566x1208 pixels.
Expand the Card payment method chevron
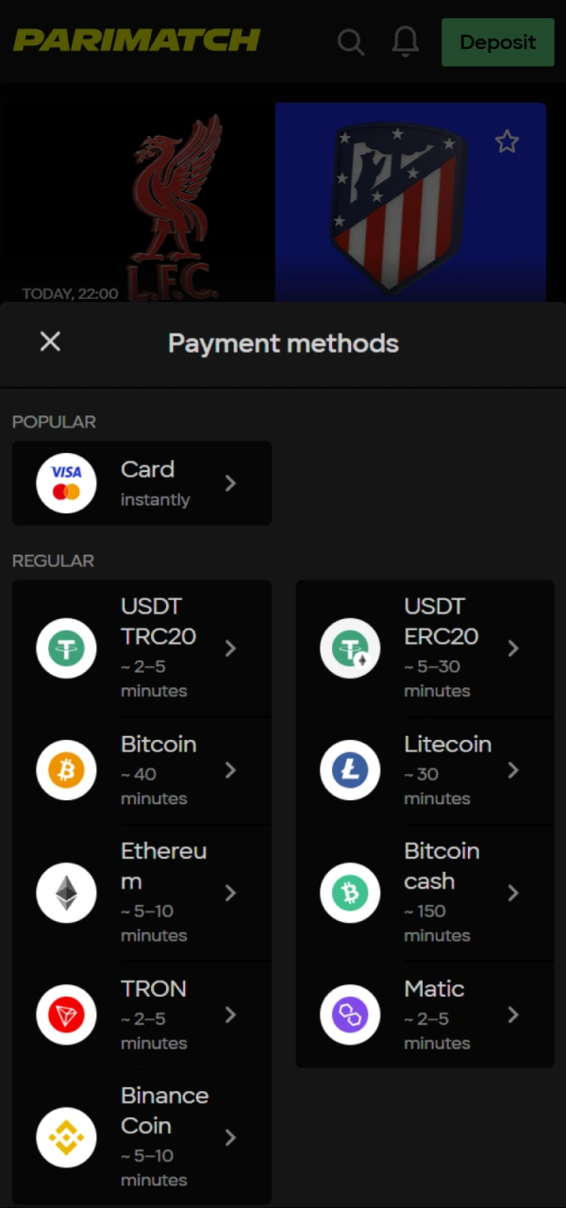(x=230, y=483)
